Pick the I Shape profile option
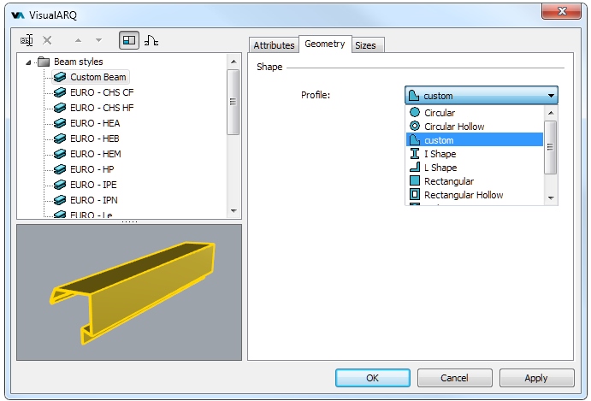Viewport: 591px width, 401px height. click(x=440, y=154)
